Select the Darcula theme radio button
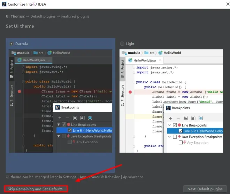The image size is (230, 194). pyautogui.click(x=11, y=44)
